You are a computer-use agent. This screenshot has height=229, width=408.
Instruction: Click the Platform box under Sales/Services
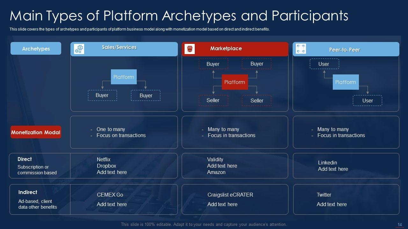(124, 77)
